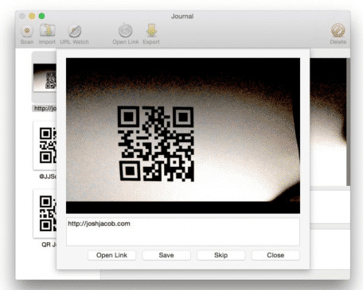Image resolution: width=363 pixels, height=290 pixels.
Task: Click the green zoom window button
Action: [x=41, y=16]
